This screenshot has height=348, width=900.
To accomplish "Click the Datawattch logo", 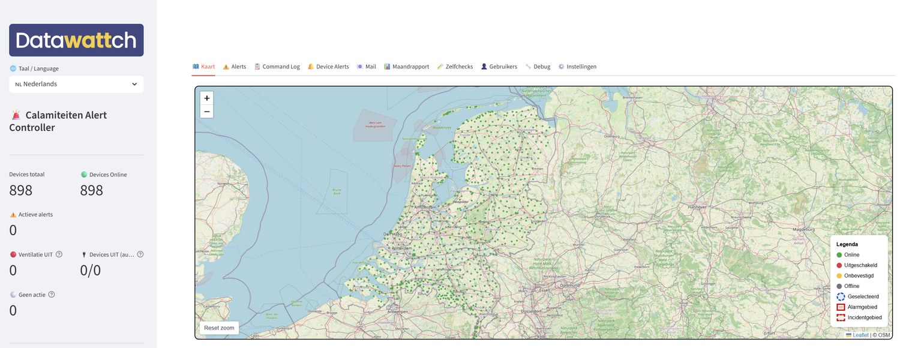I will coord(76,40).
